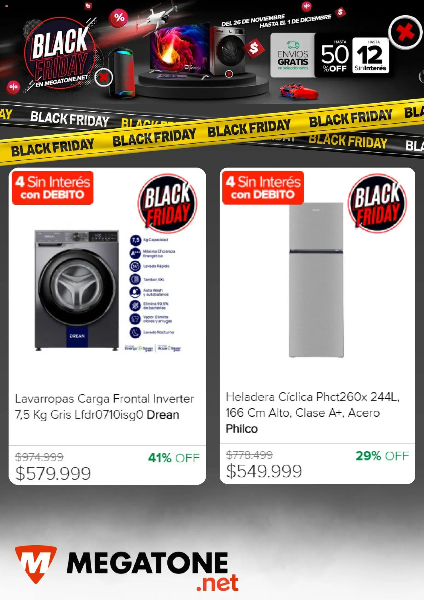Image resolution: width=424 pixels, height=600 pixels.
Task: Click the 50% OFF banner badge
Action: [x=334, y=57]
